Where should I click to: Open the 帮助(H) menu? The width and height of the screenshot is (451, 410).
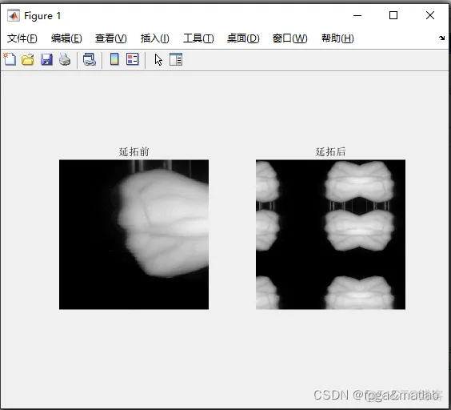(337, 38)
